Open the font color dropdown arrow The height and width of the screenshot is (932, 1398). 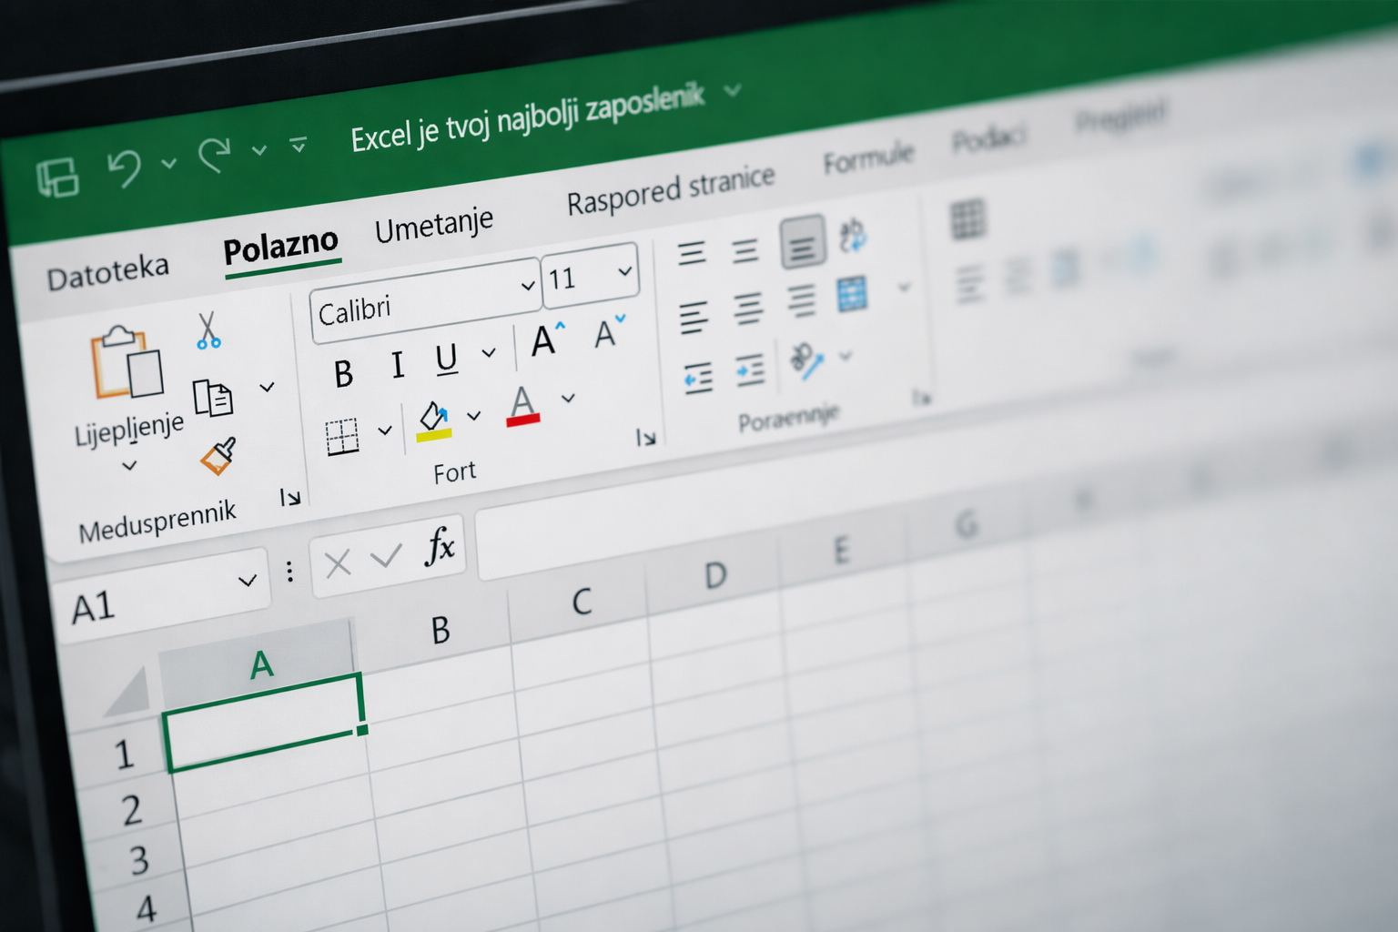pos(568,398)
